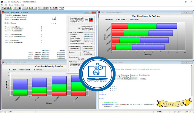Click the Redo toolbar icon

tap(26, 8)
